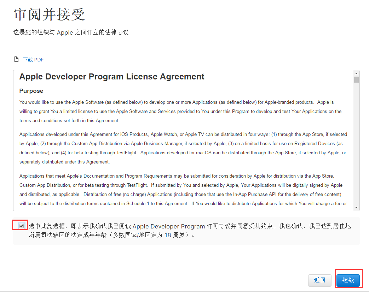Click the Apple Developer Program License Agreement title
Viewport: 369px width, 292px height.
pos(112,77)
